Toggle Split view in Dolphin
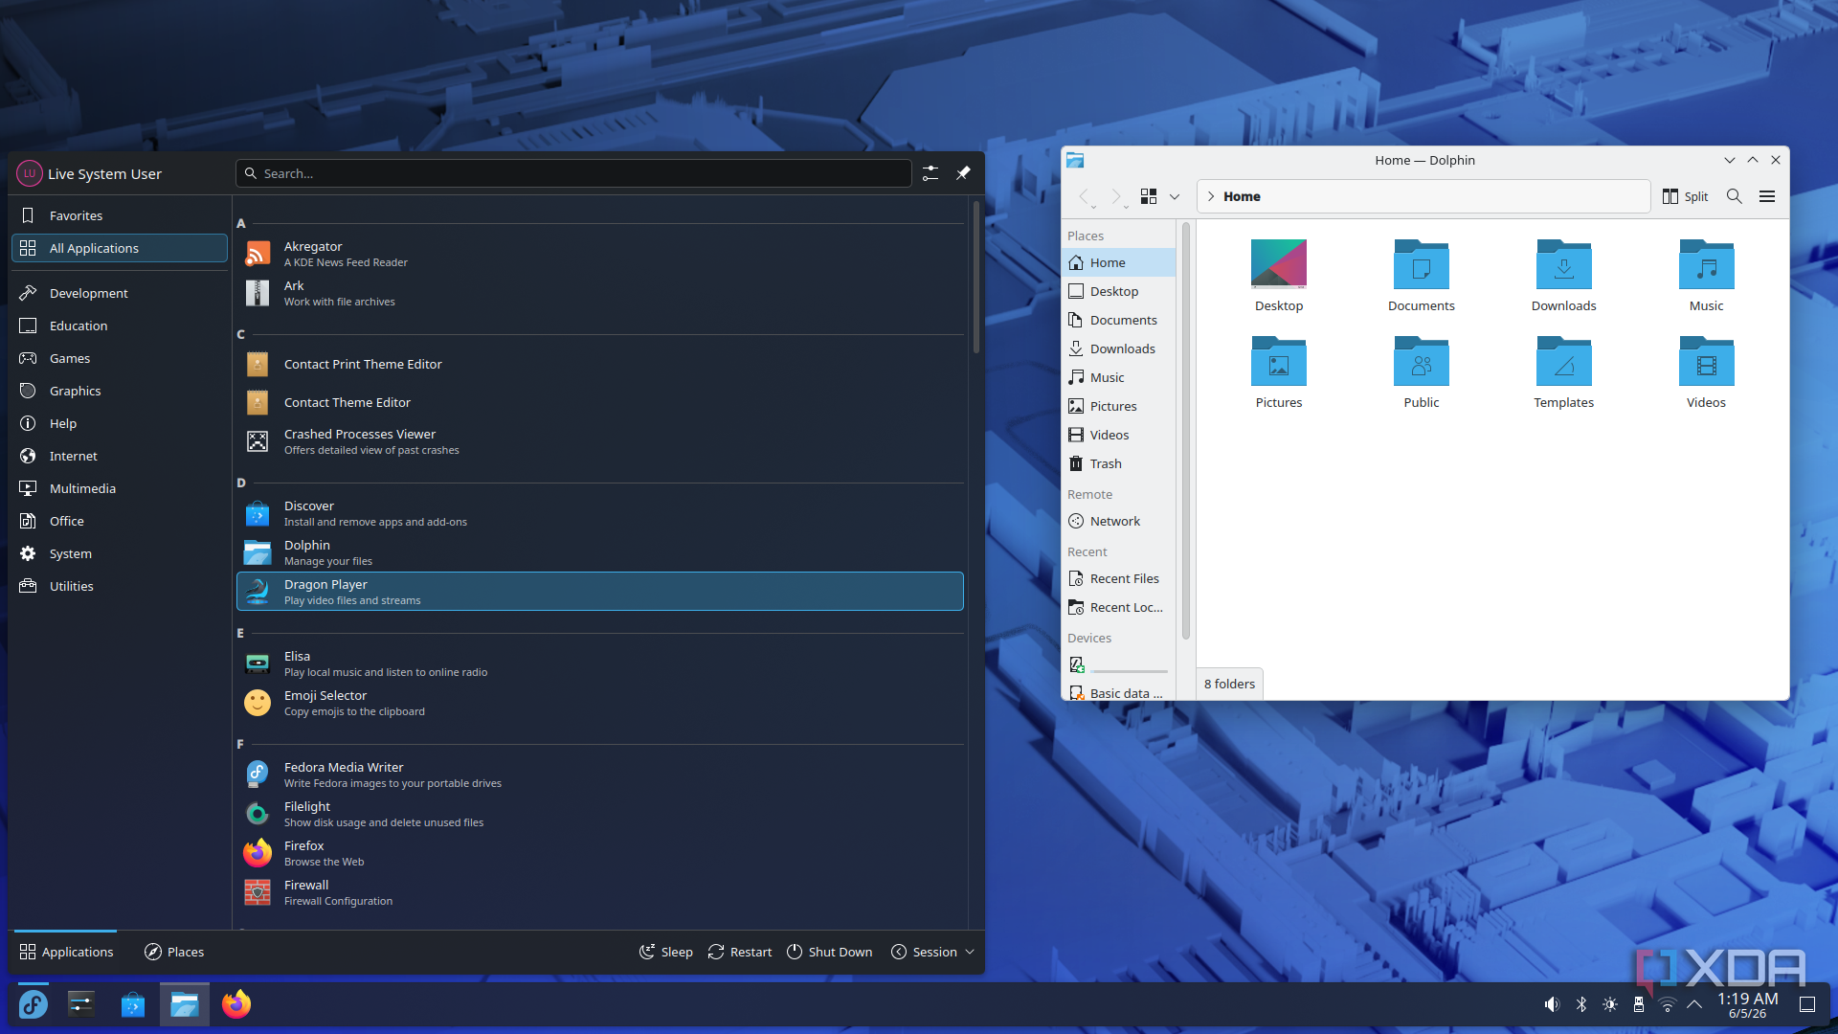This screenshot has height=1034, width=1838. [1685, 196]
